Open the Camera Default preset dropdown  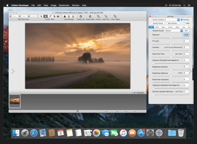[166, 20]
